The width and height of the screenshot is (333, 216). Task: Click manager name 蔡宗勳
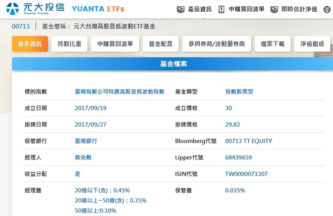point(83,157)
